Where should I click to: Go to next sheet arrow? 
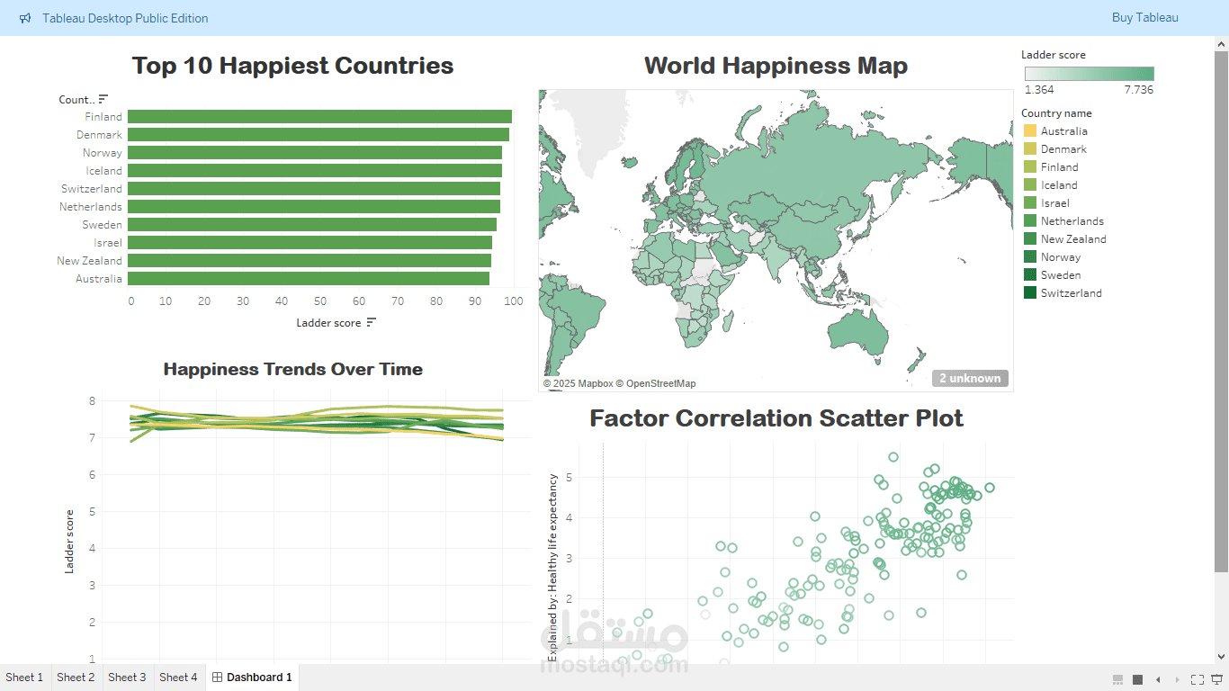point(1178,679)
